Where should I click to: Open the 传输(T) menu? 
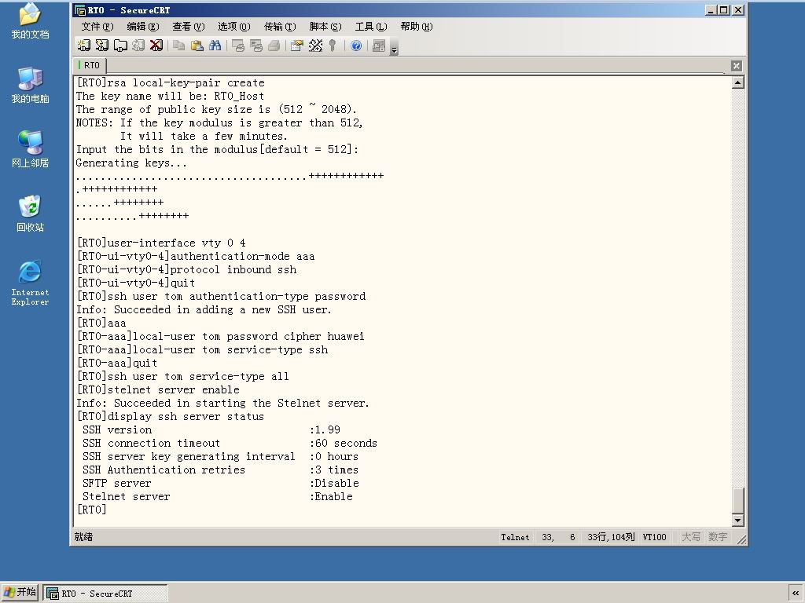pyautogui.click(x=280, y=26)
